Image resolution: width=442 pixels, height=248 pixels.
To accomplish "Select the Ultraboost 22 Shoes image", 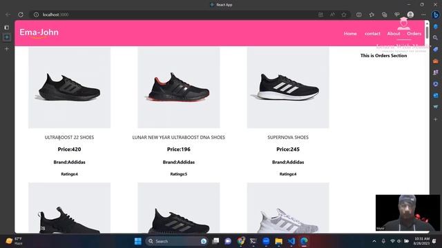I will (x=69, y=87).
